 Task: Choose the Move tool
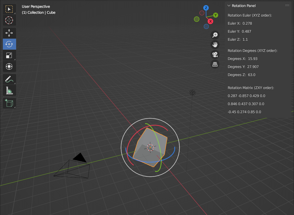click(x=9, y=33)
